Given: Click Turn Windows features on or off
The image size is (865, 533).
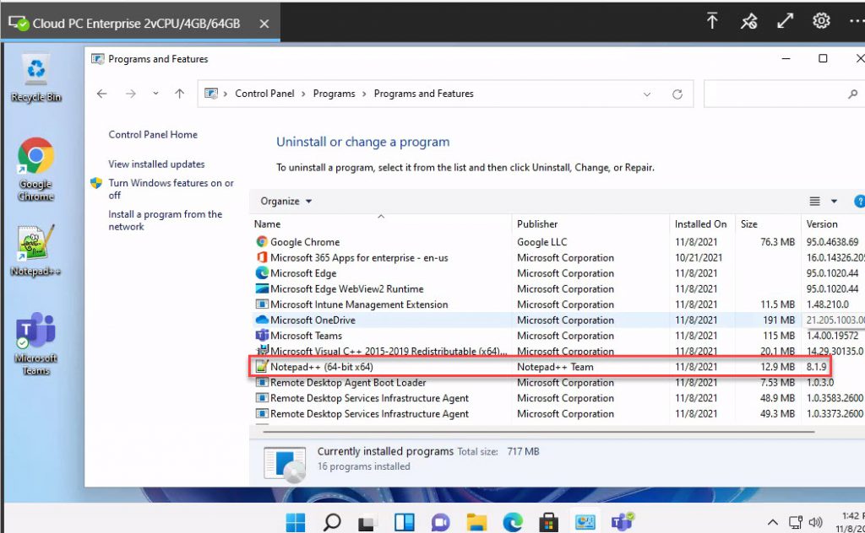Looking at the screenshot, I should click(171, 189).
